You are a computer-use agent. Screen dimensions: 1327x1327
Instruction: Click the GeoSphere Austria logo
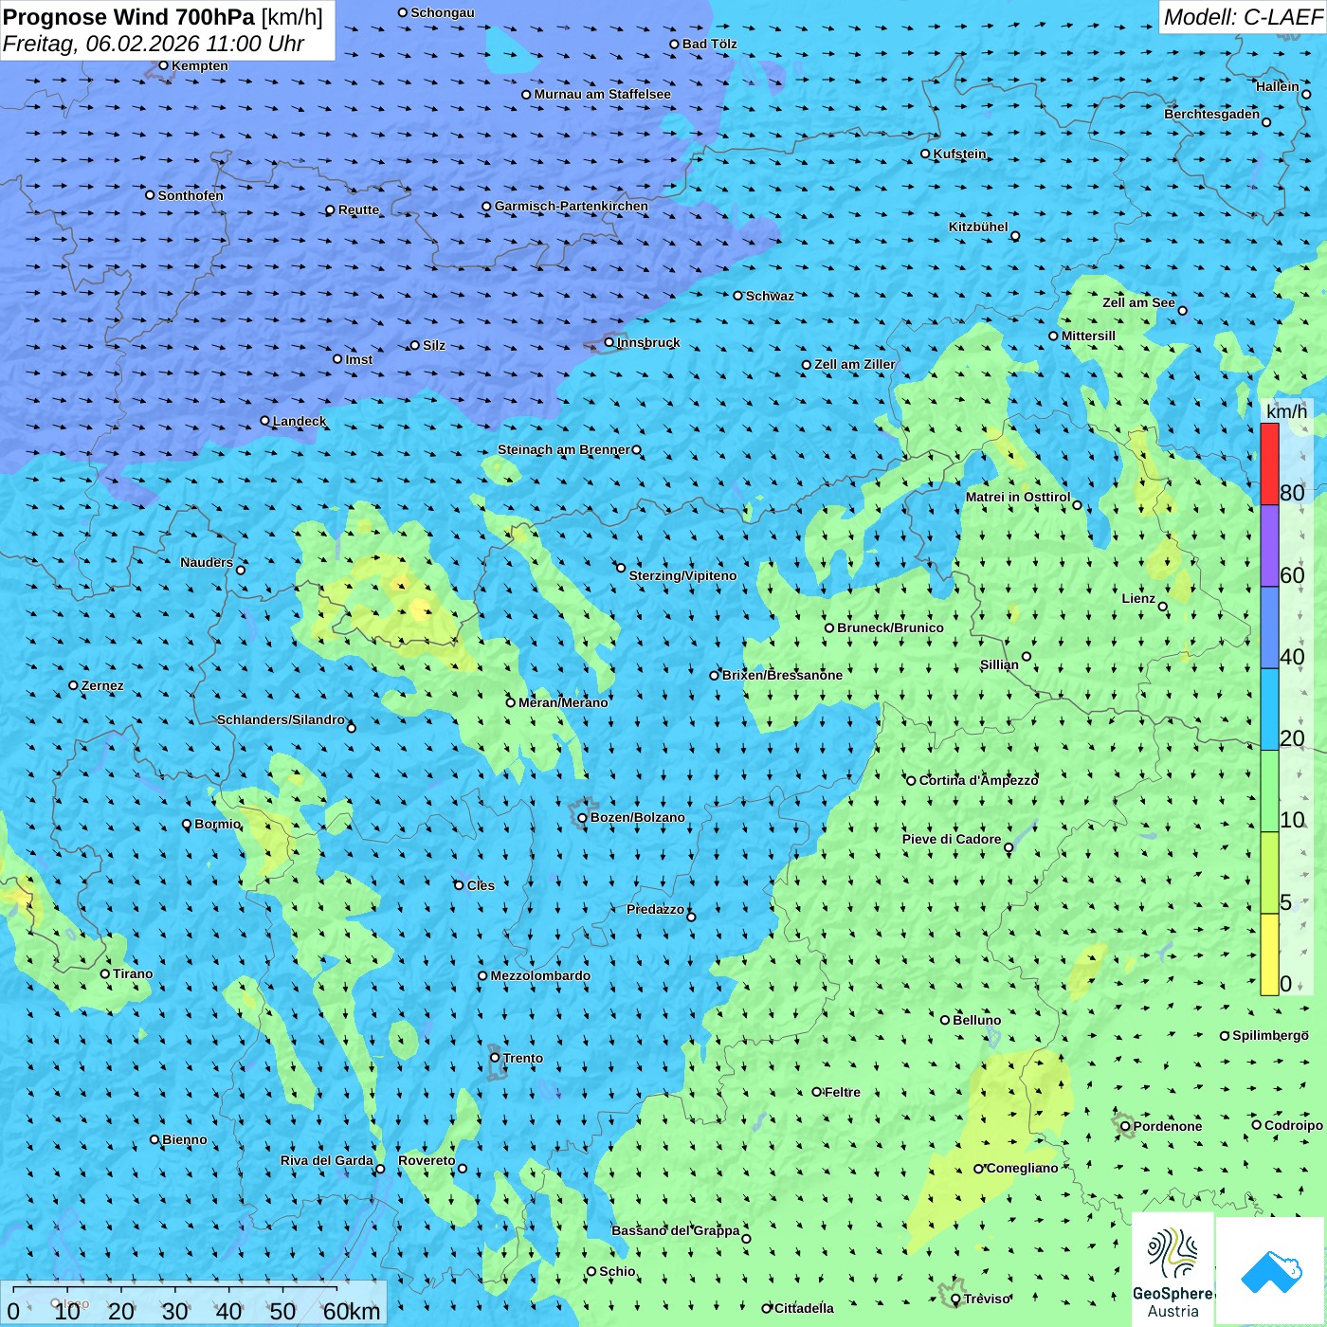1172,1270
